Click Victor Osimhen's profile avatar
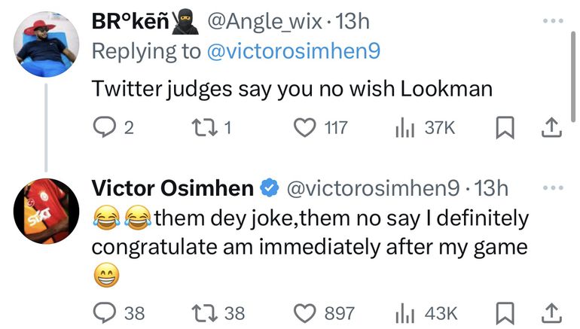Image resolution: width=580 pixels, height=329 pixels. [x=47, y=211]
